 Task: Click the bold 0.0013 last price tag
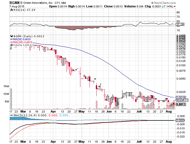coord(181,104)
